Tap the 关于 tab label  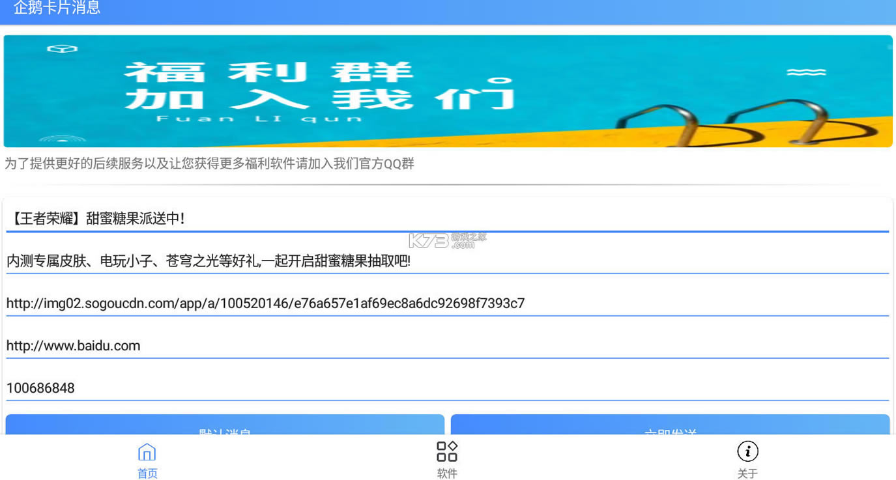747,473
